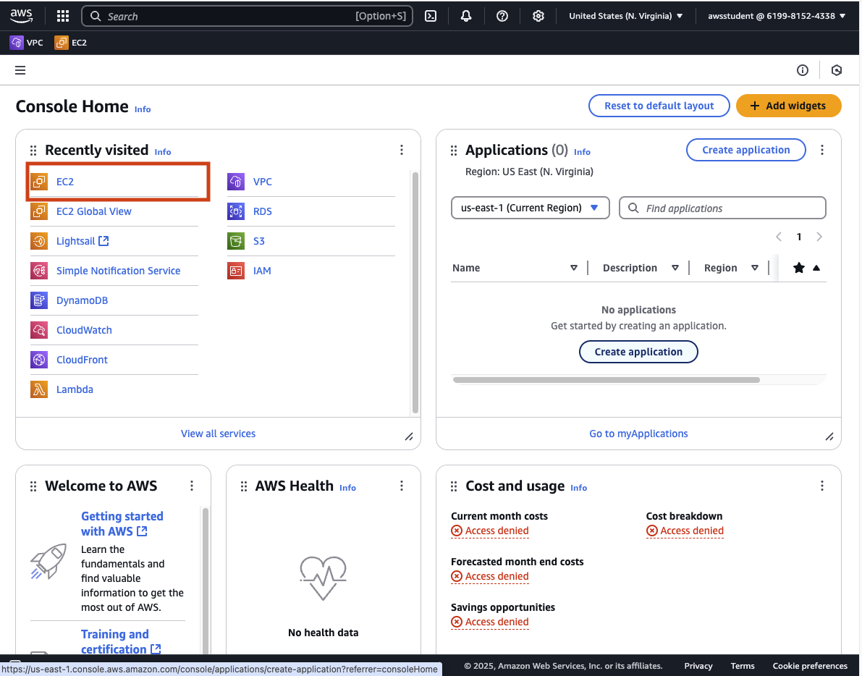Click the Welcome to AWS drag handle
This screenshot has height=676, width=862.
coord(33,486)
